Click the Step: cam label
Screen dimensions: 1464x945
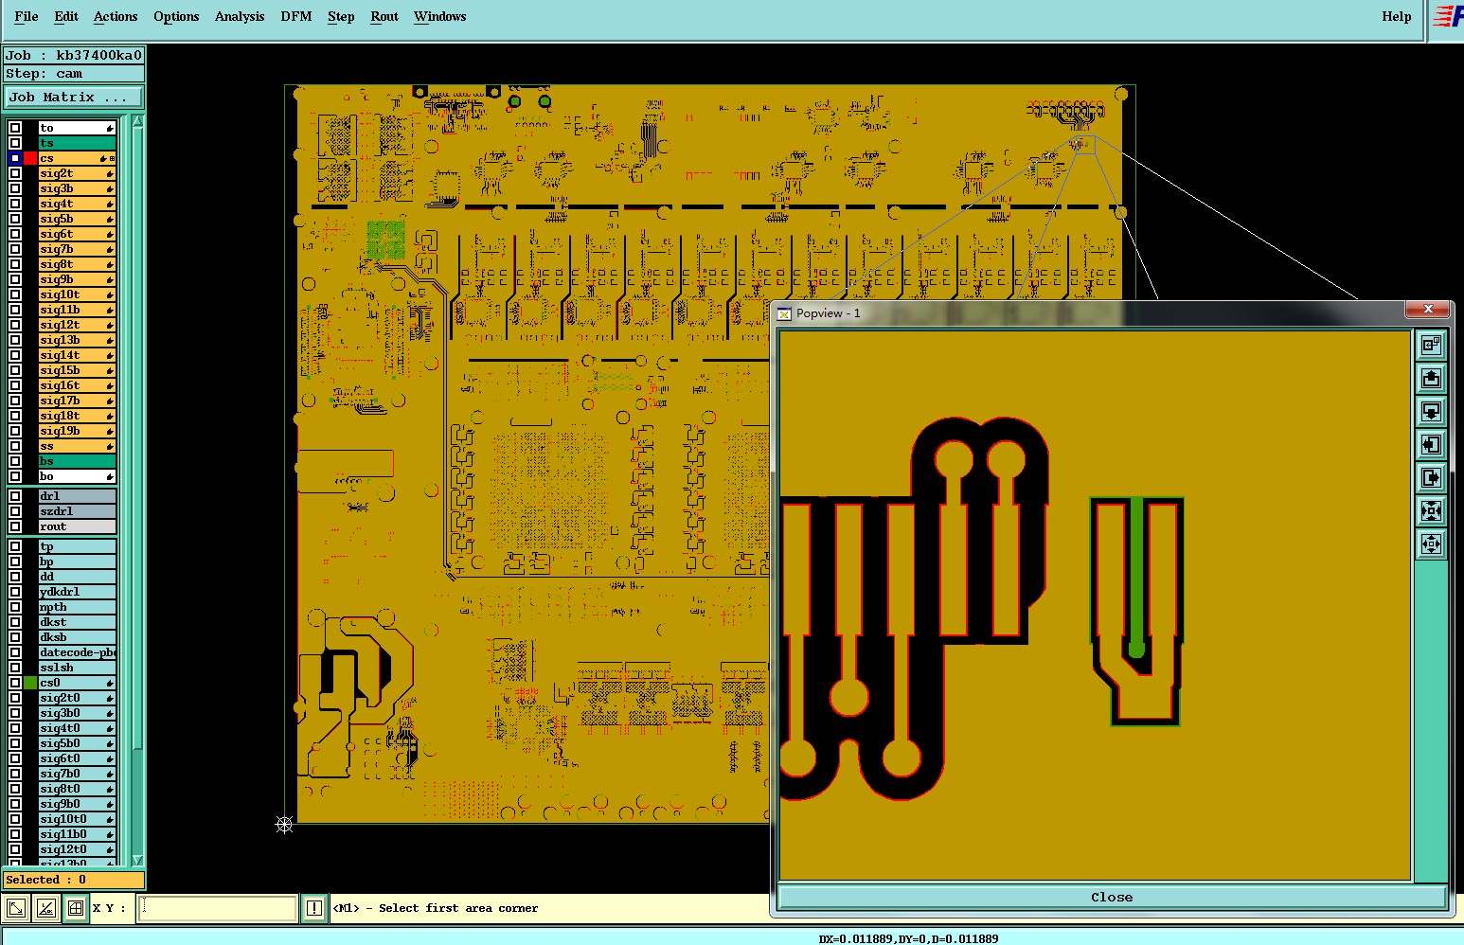point(74,74)
